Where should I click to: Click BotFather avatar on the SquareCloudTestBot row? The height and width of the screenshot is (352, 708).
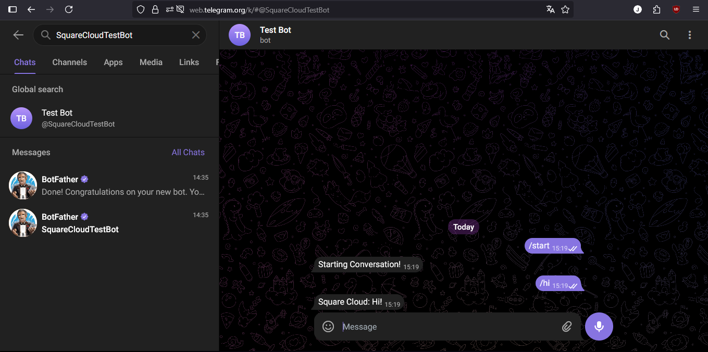[x=23, y=223]
